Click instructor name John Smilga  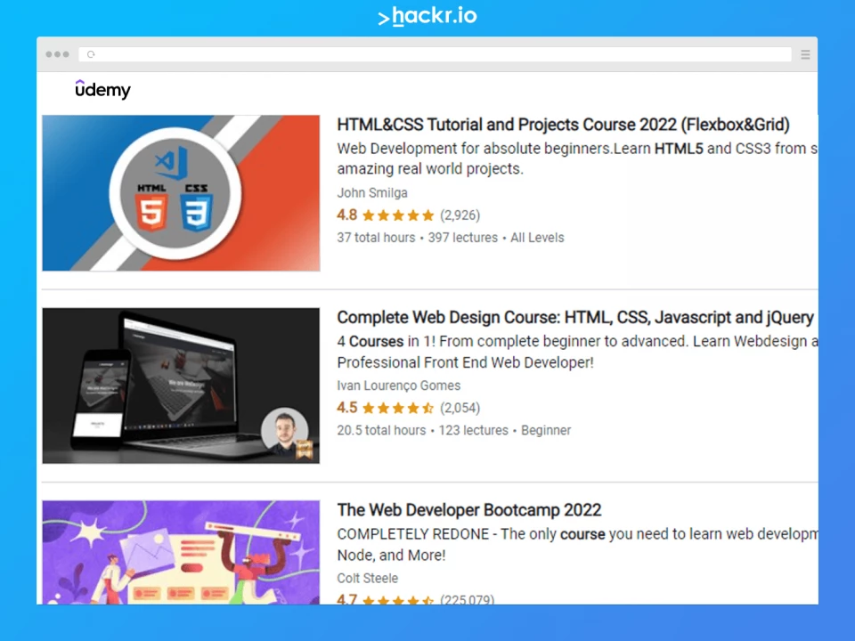(372, 192)
